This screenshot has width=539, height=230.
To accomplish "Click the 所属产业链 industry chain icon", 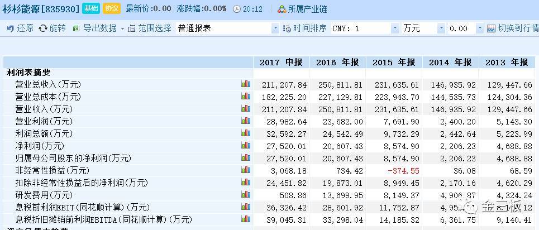I will (x=282, y=9).
